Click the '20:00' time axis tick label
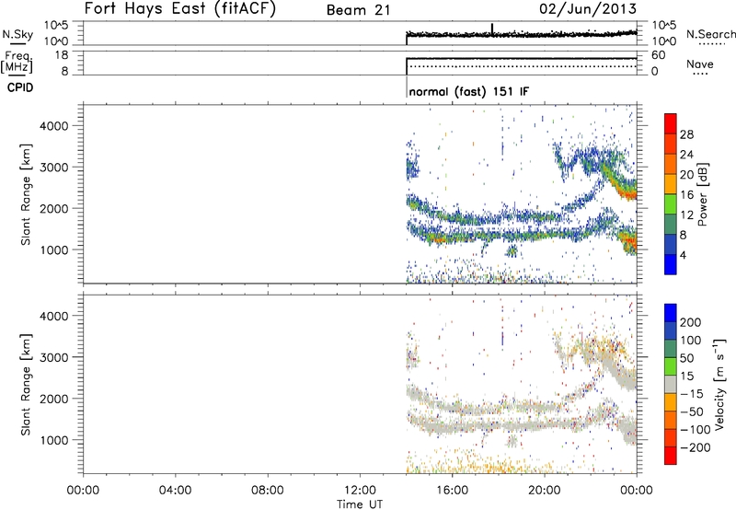Image resolution: width=736 pixels, height=510 pixels. tap(545, 491)
